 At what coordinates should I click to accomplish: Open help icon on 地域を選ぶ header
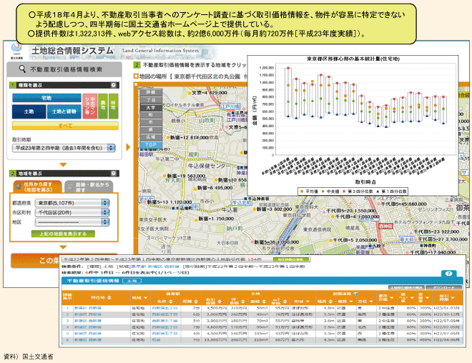coord(114,173)
